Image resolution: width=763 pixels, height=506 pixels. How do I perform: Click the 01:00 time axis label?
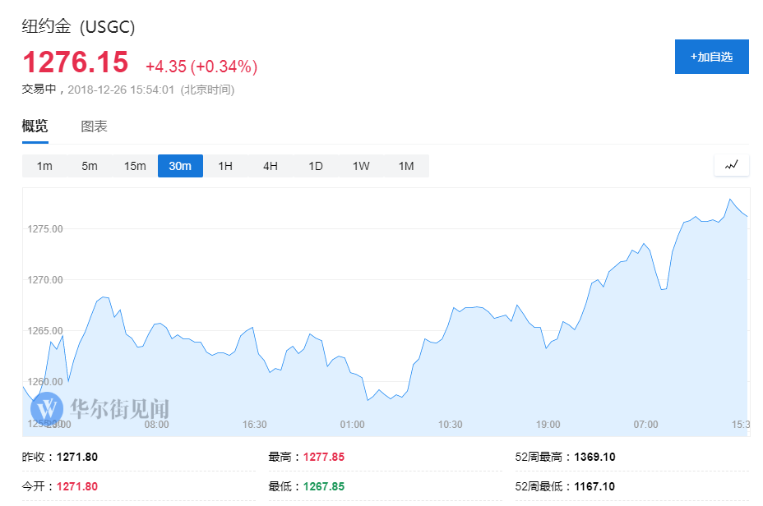click(352, 425)
